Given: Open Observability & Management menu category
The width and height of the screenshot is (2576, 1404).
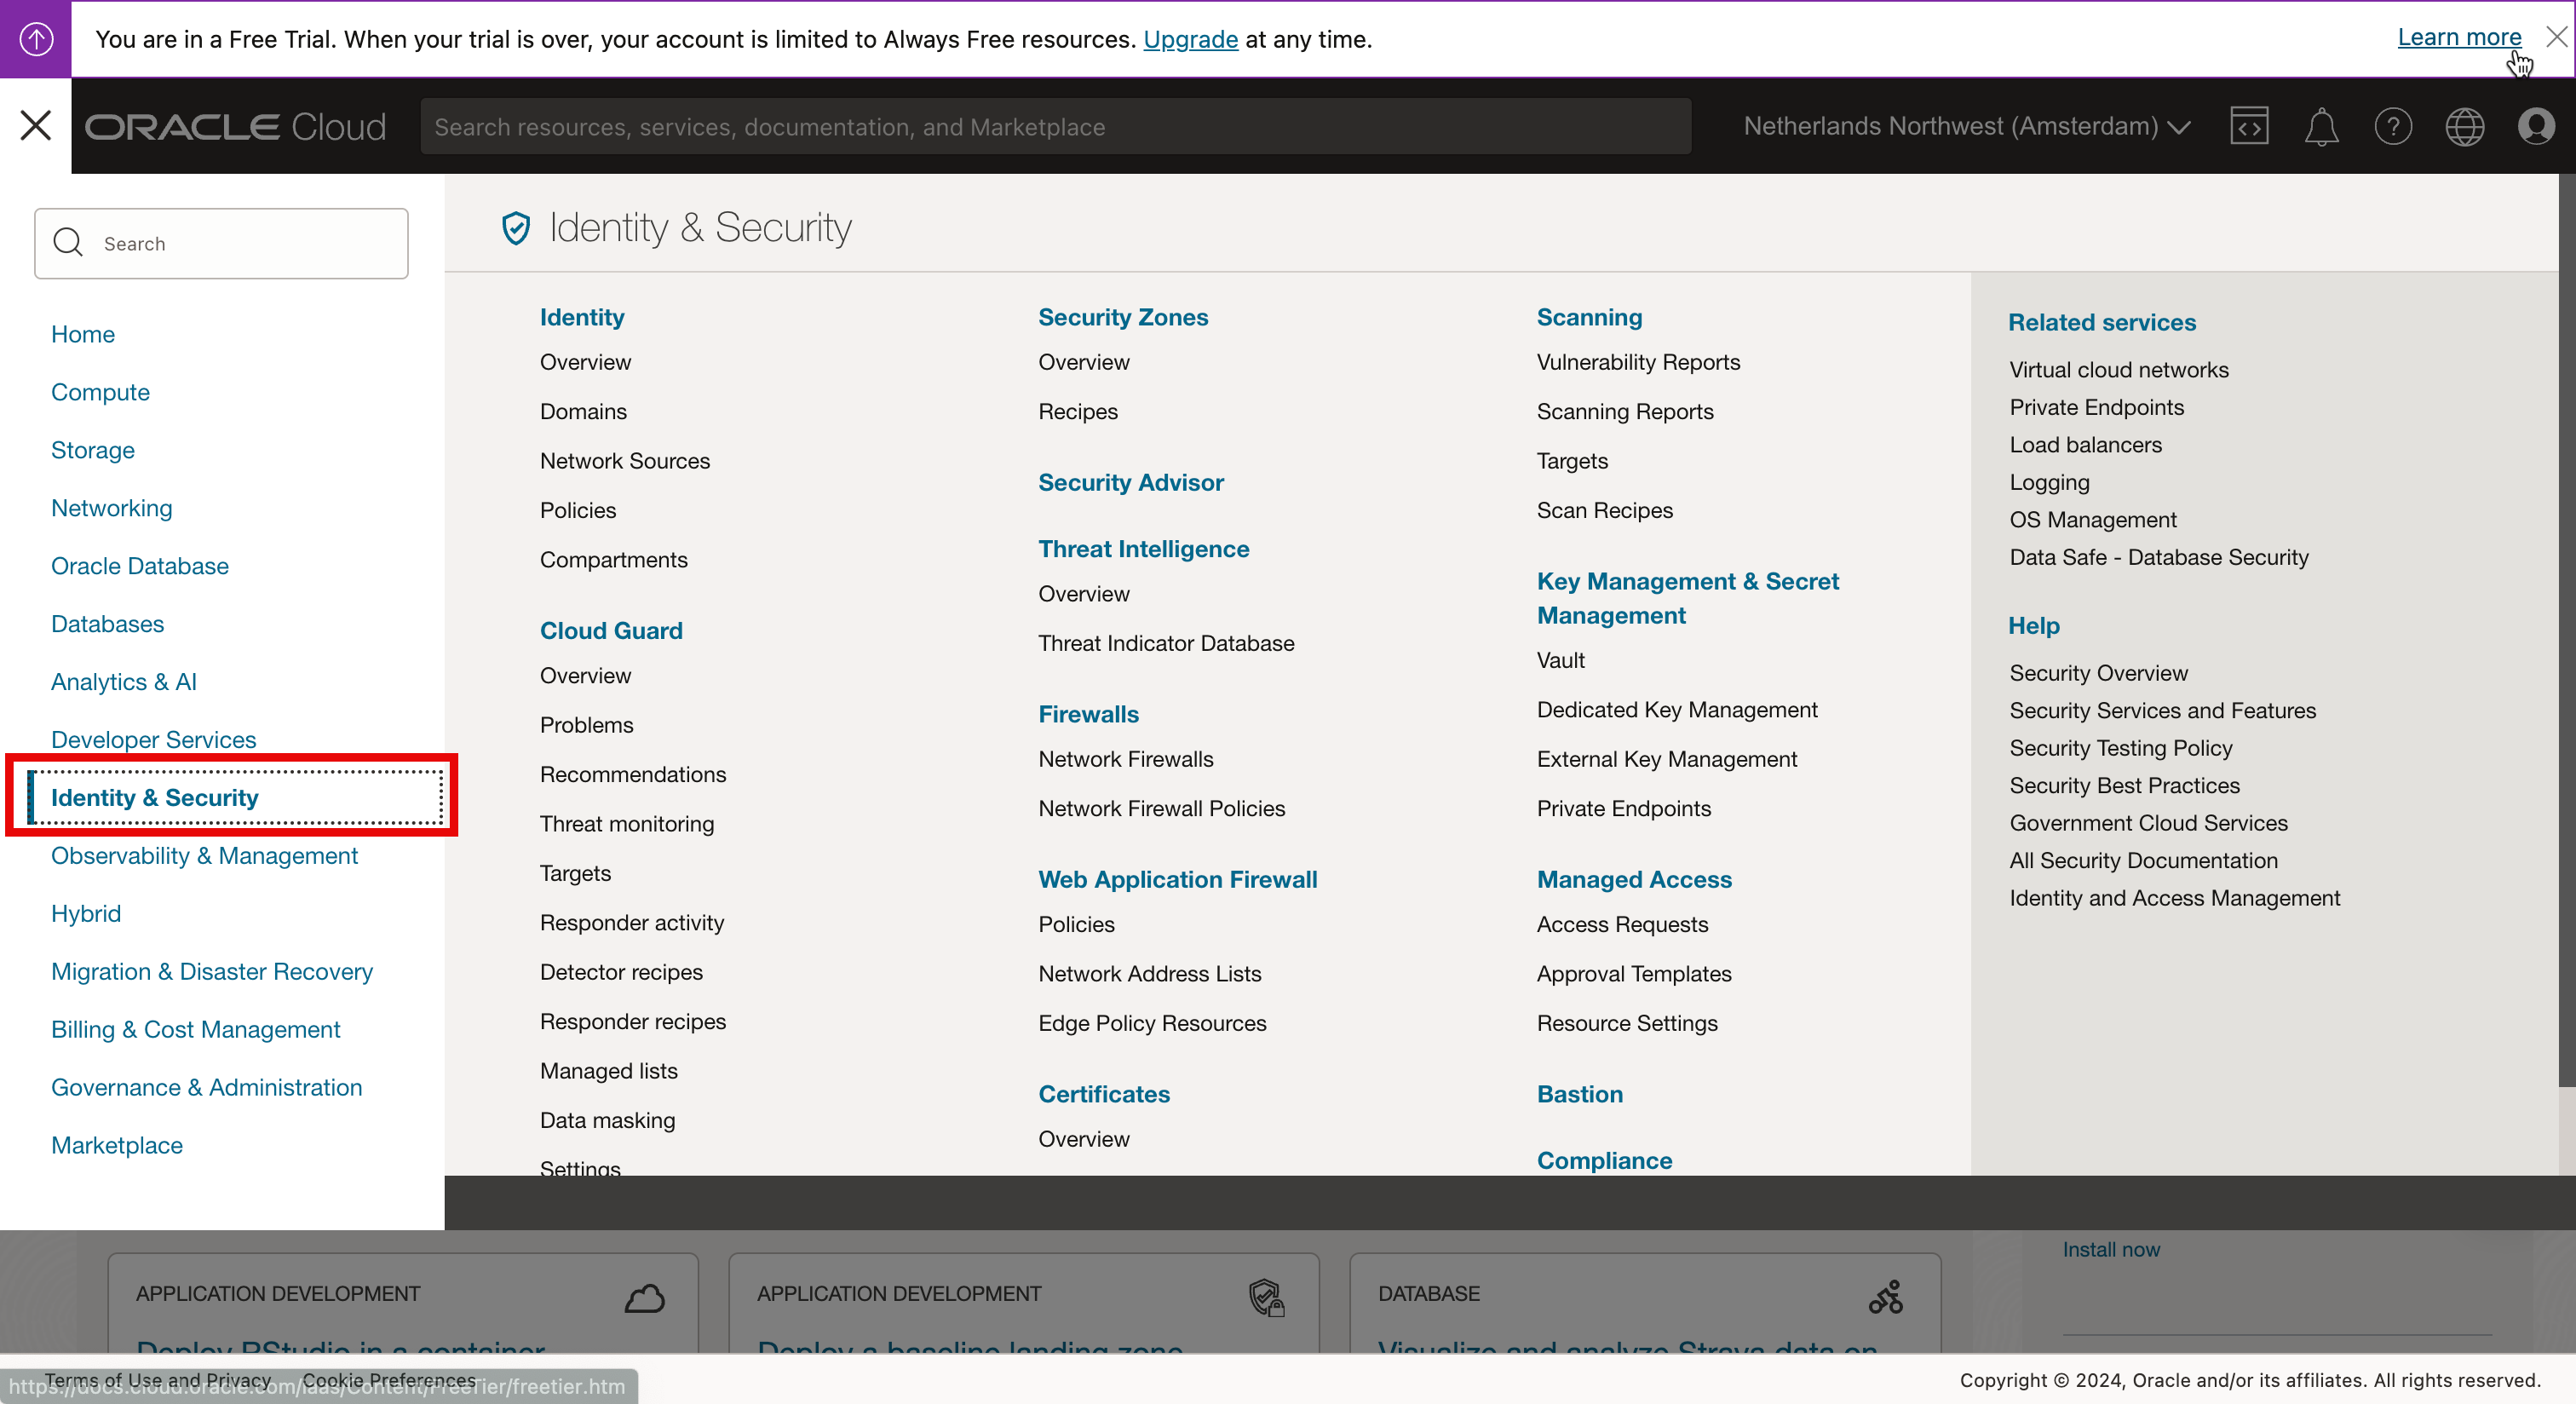Looking at the screenshot, I should [x=204, y=856].
